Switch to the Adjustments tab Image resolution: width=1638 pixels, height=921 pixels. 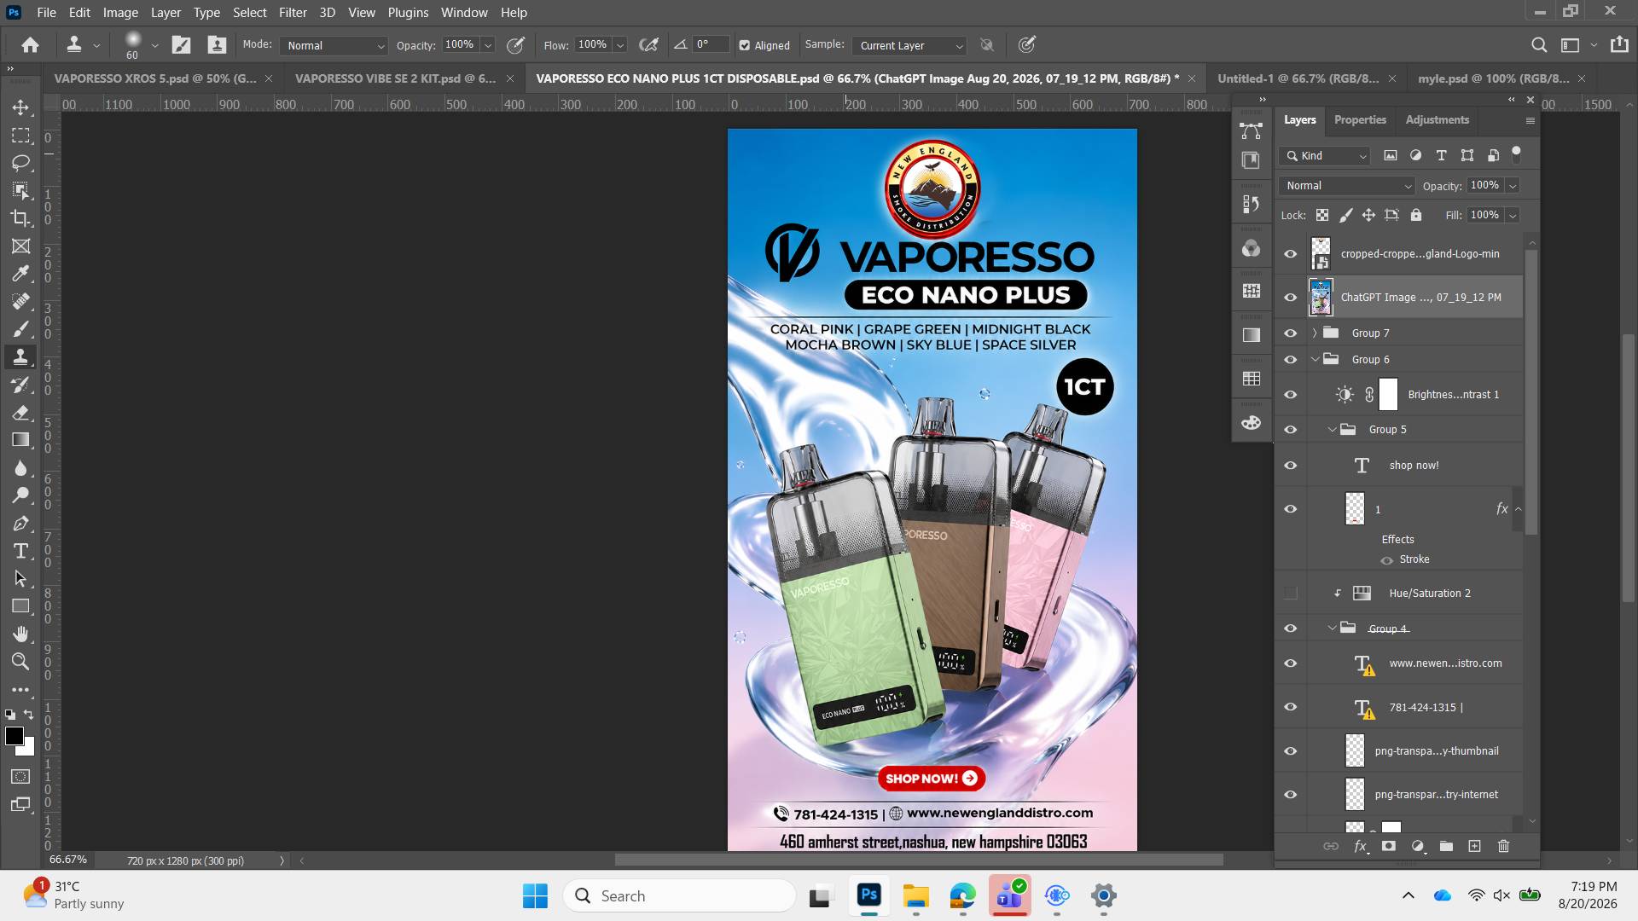pyautogui.click(x=1437, y=120)
